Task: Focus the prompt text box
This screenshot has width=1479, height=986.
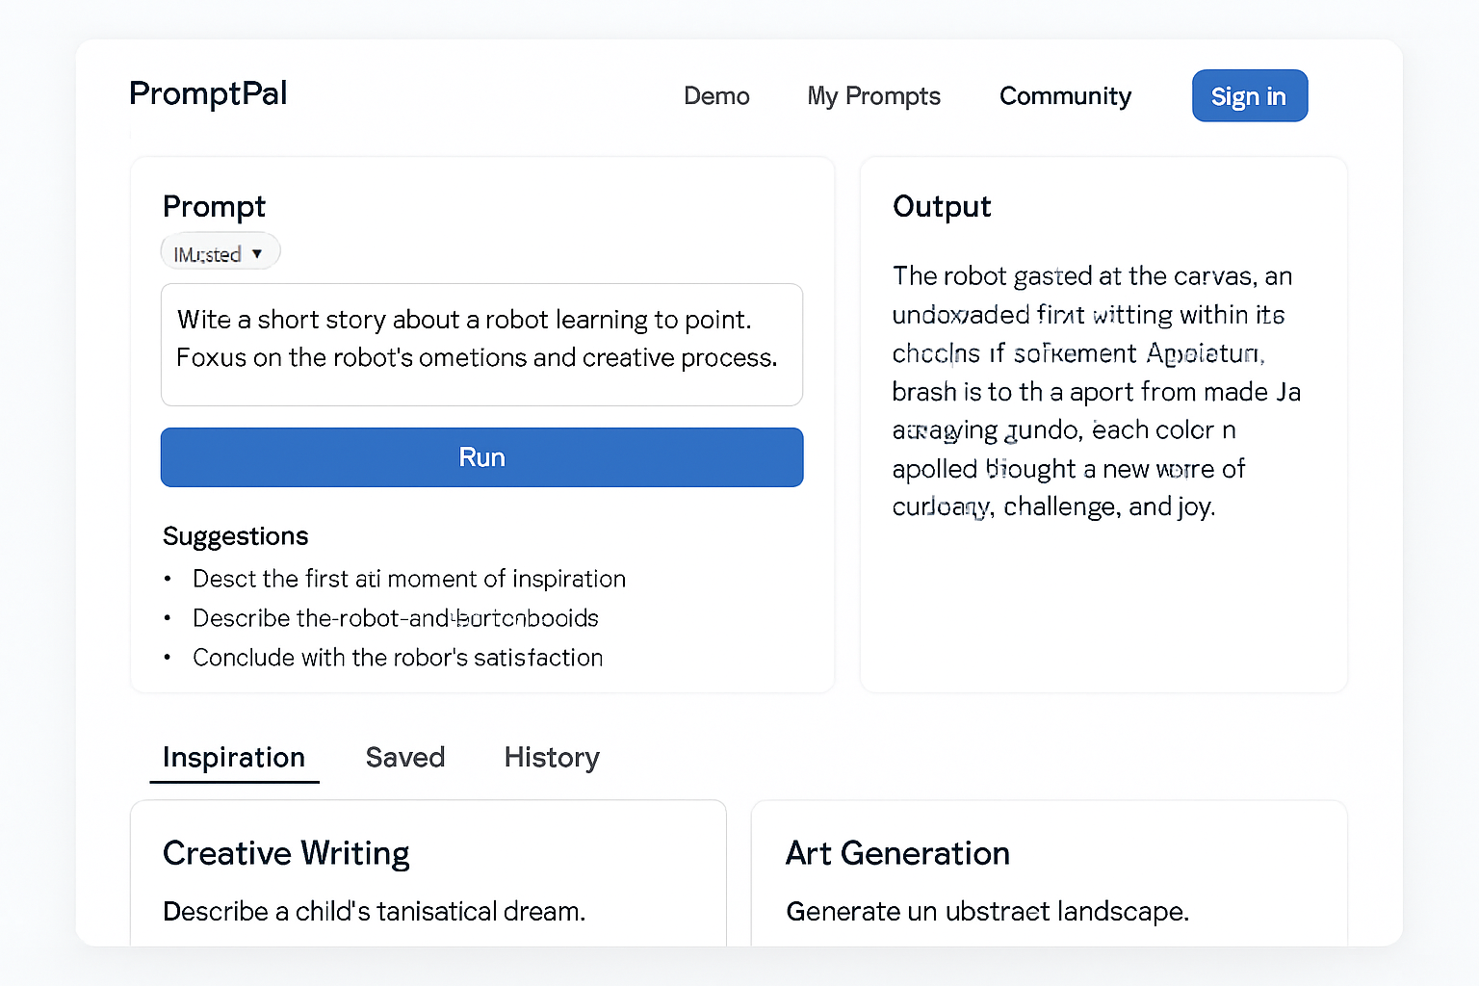Action: [x=481, y=344]
